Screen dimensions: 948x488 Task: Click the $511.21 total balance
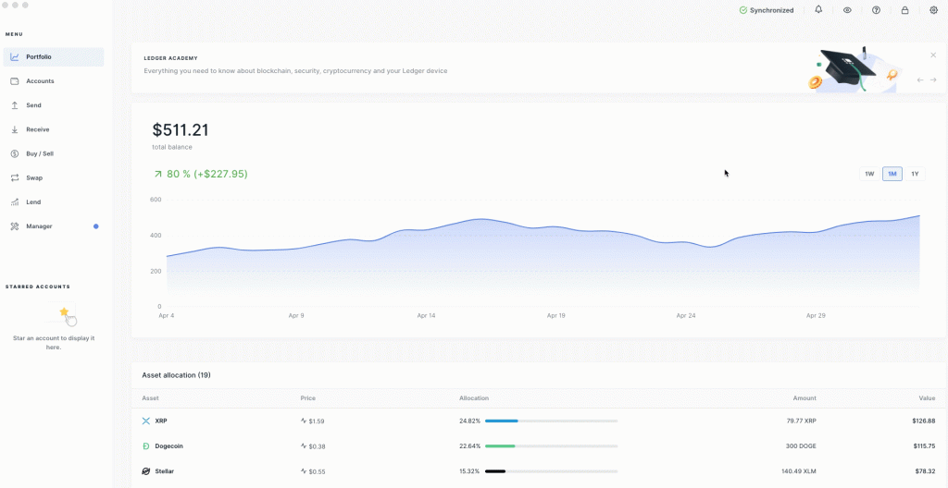coord(181,129)
